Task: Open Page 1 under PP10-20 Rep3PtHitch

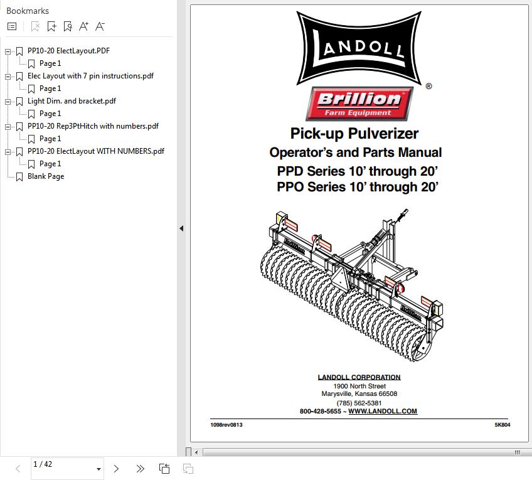Action: coord(50,139)
